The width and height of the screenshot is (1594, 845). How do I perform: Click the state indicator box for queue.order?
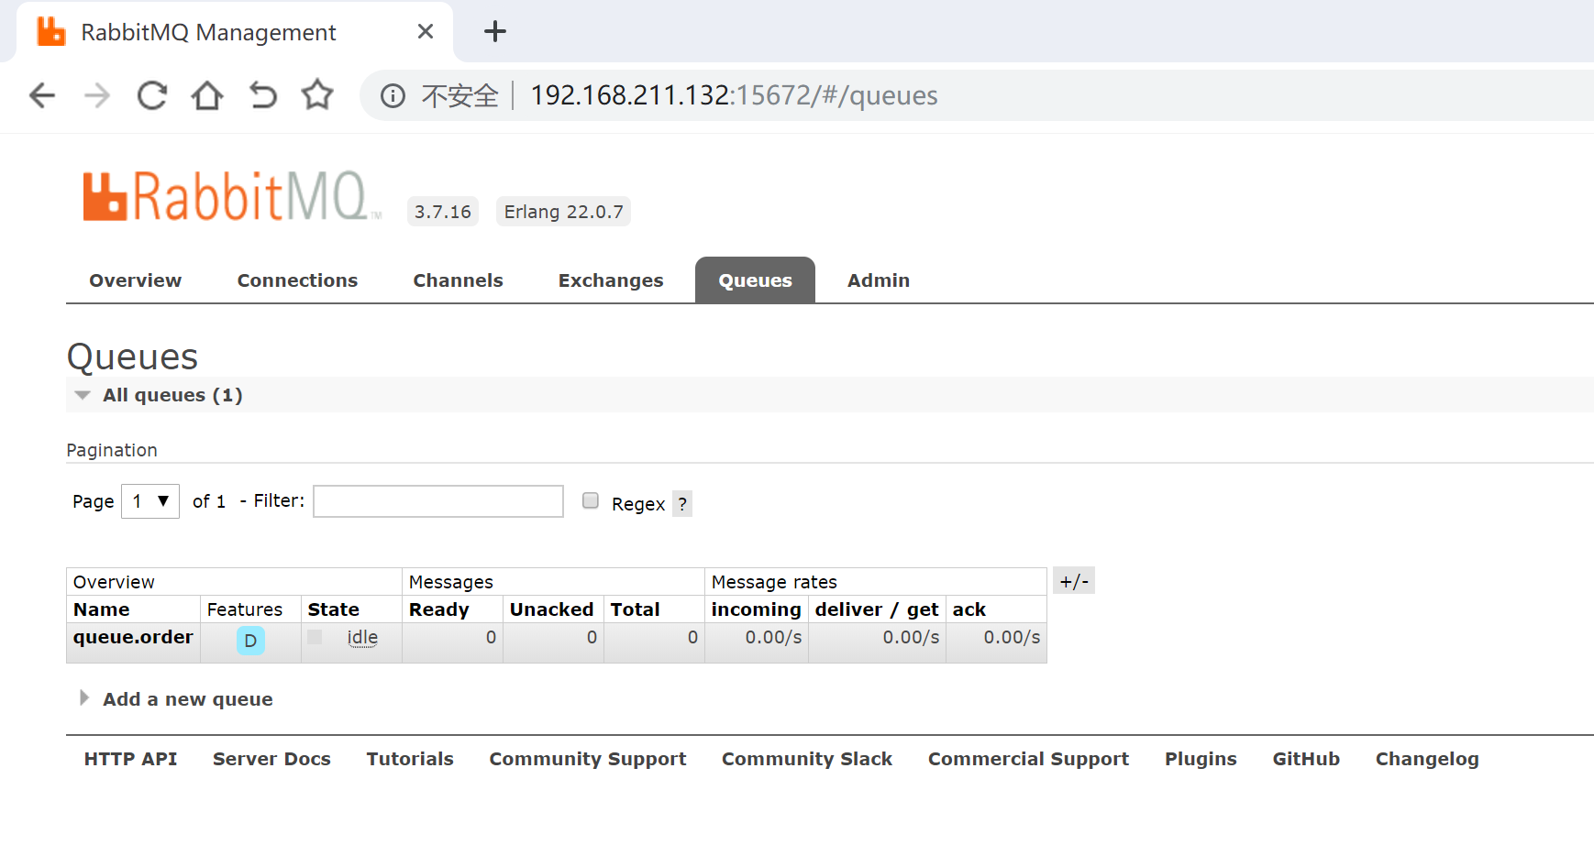point(315,637)
